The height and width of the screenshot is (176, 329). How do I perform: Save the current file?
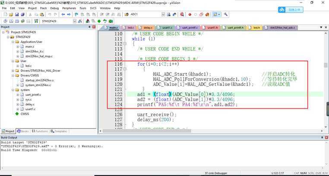(17, 15)
